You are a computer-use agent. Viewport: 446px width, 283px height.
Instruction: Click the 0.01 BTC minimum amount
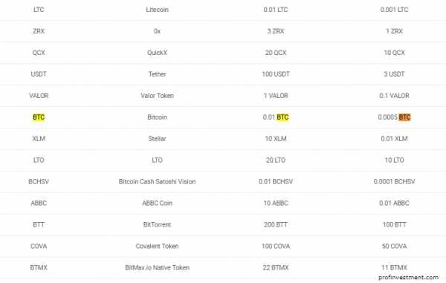pyautogui.click(x=276, y=117)
